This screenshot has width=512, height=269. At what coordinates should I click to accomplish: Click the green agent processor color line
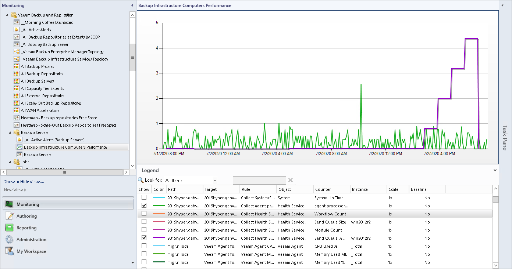(159, 206)
